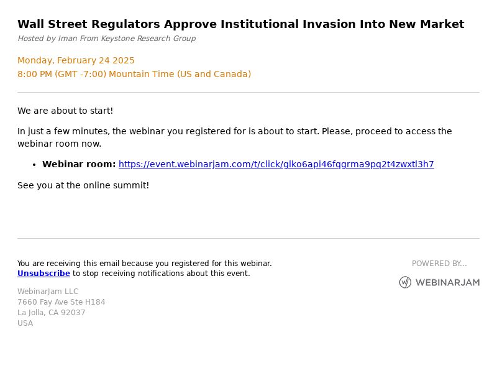
Task: Click the 7660 Fay Ave Ste H184 line
Action: coord(61,302)
